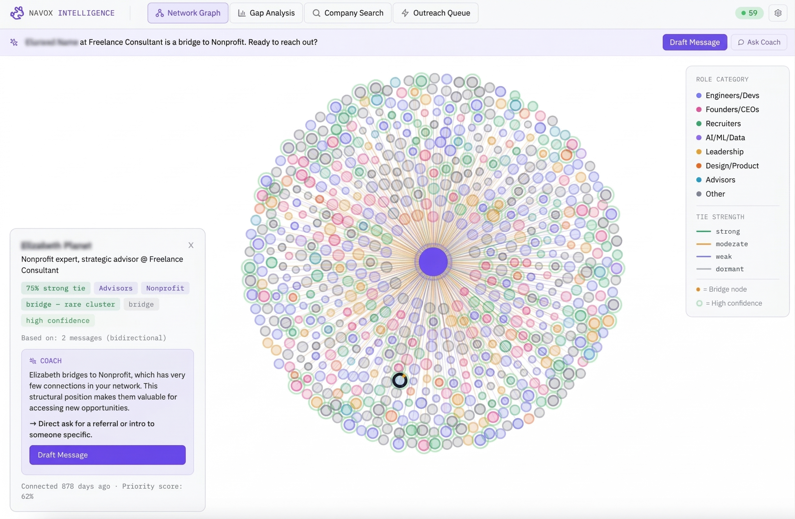Screen dimensions: 795x519
Task: Click the COACH icon in Elizabeth's card
Action: pos(33,361)
